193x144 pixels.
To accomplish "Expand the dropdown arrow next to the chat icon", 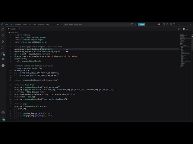I will tap(135, 24).
